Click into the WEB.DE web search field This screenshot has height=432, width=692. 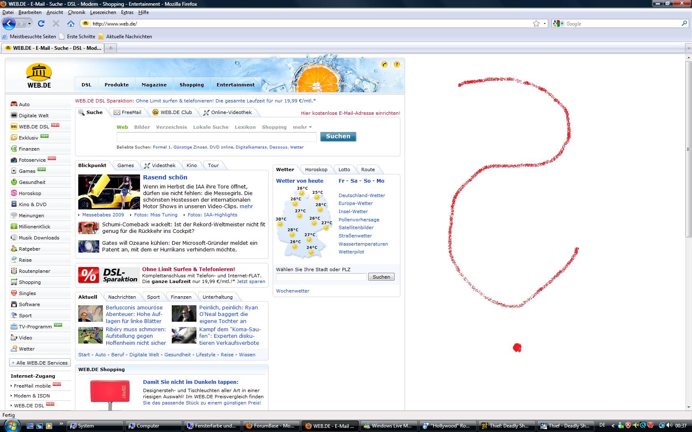[x=217, y=137]
